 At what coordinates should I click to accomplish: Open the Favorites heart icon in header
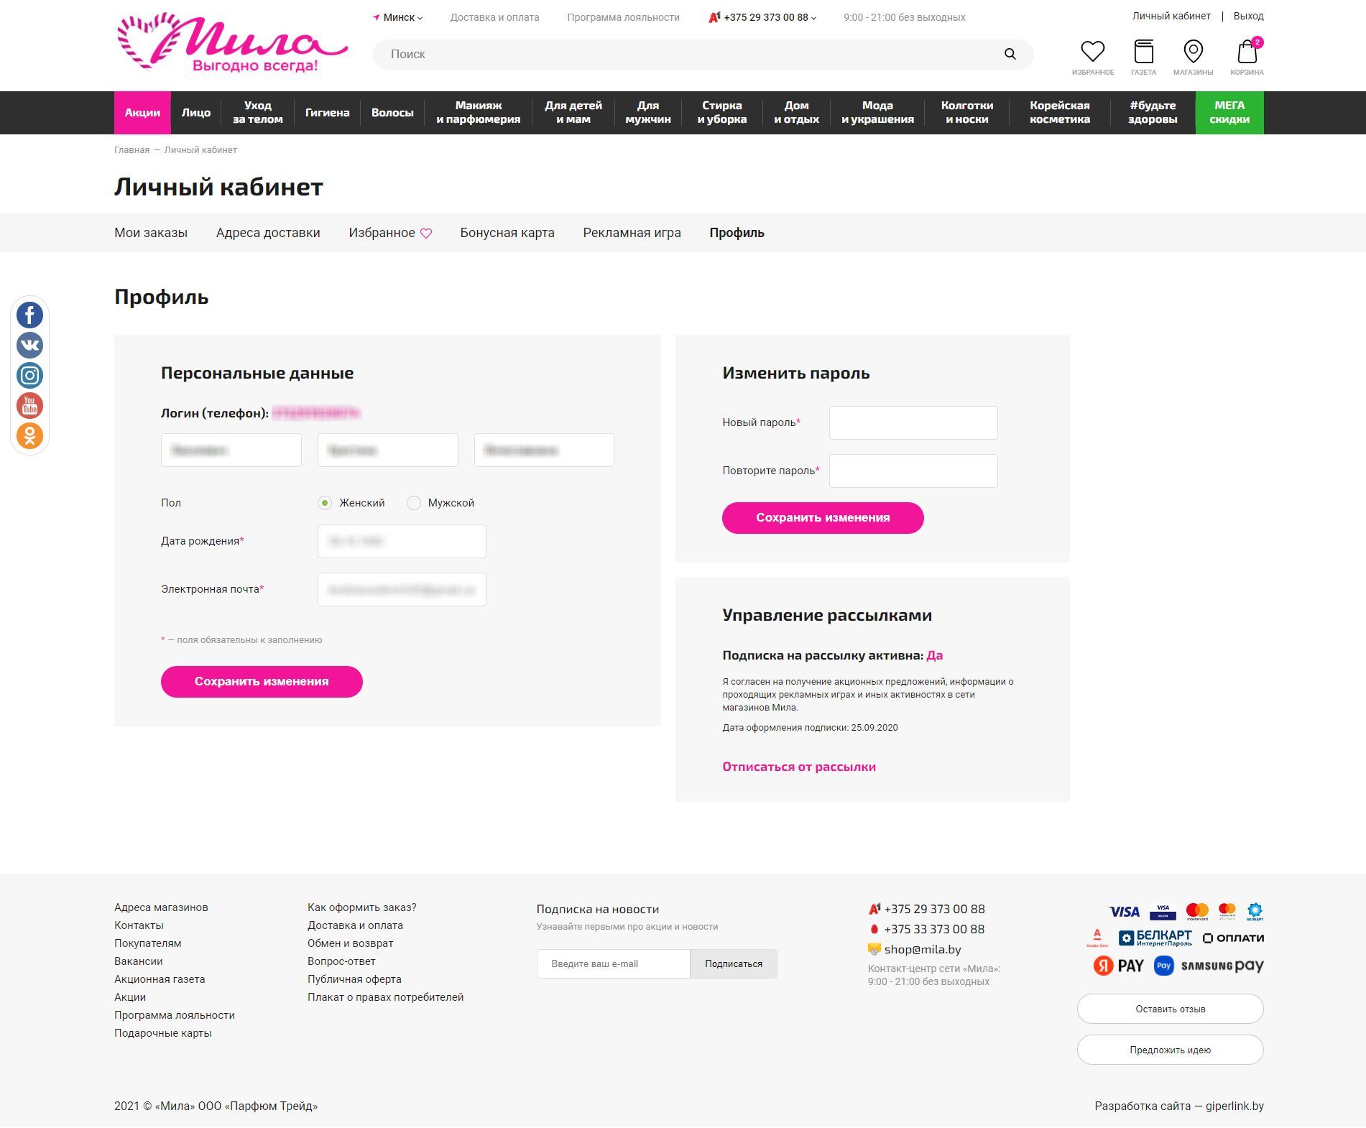pos(1092,52)
